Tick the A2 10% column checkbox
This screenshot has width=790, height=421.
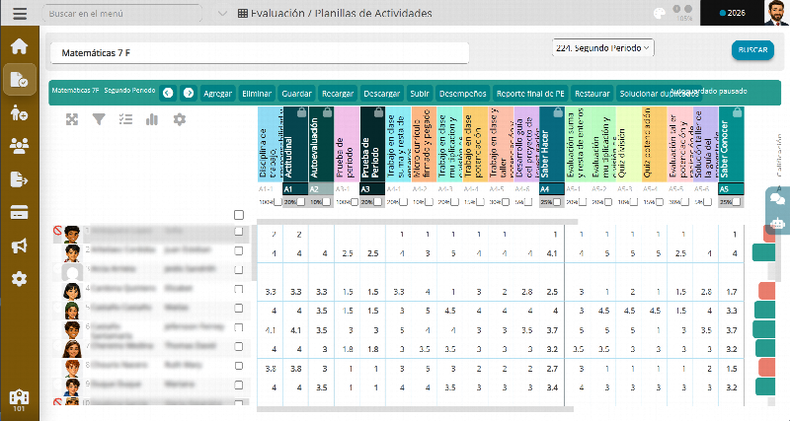tap(327, 202)
